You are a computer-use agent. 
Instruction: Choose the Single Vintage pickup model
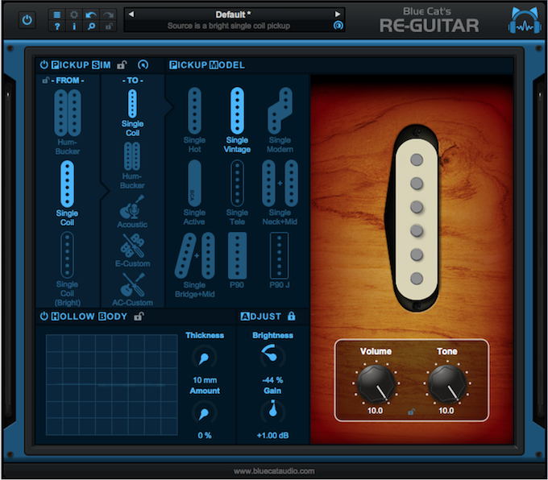[237, 120]
